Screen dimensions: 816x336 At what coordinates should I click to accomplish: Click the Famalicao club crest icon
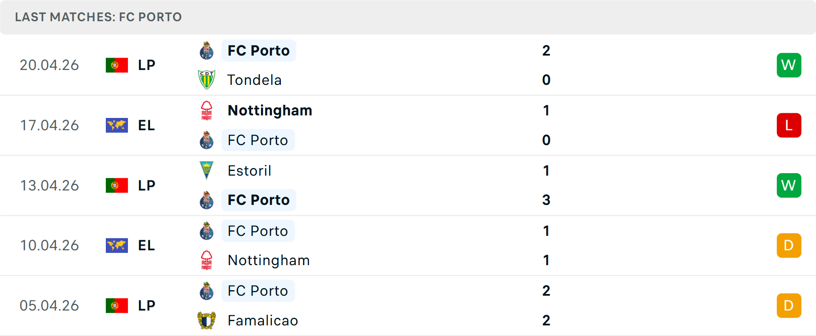point(207,320)
